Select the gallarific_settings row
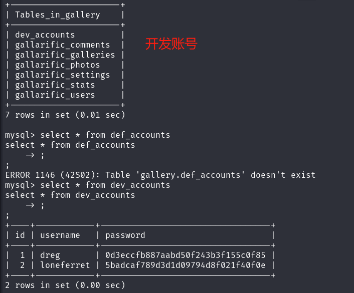Image resolution: width=354 pixels, height=293 pixels. click(x=63, y=75)
